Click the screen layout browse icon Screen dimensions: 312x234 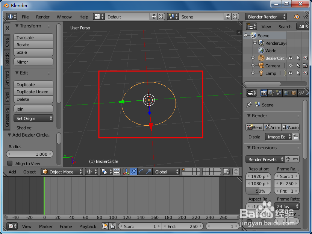tap(99, 17)
